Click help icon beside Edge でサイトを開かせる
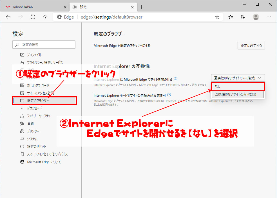Viewport: 277px width, 198px height. coord(175,79)
